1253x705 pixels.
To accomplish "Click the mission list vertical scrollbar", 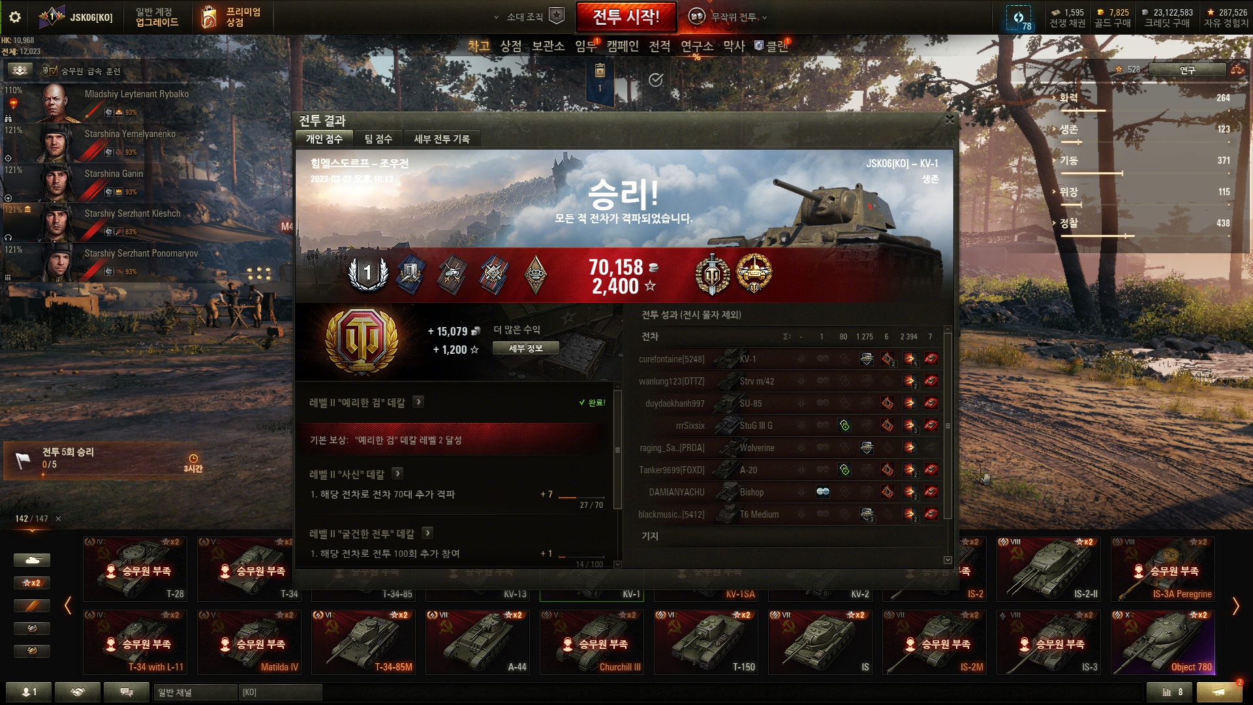I will tap(617, 450).
